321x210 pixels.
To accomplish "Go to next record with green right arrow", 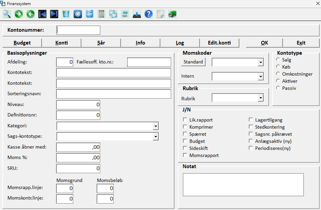I will point(19,14).
